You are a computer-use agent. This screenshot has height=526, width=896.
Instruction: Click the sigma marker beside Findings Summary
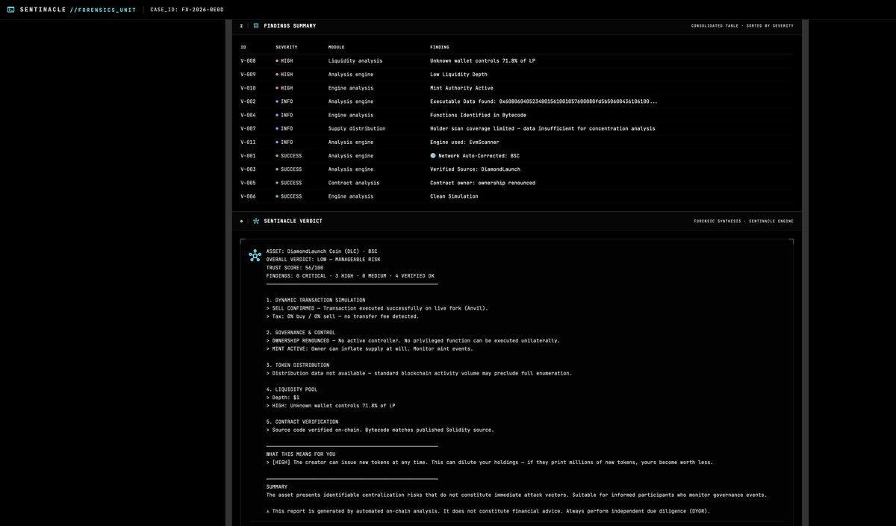[241, 25]
